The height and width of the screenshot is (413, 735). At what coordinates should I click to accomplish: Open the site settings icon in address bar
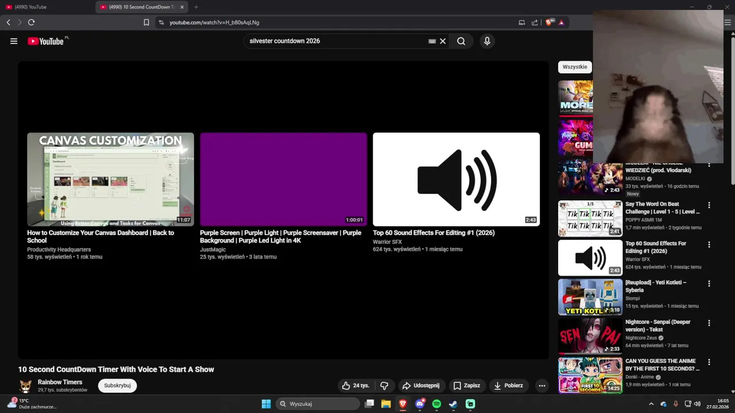click(x=161, y=22)
